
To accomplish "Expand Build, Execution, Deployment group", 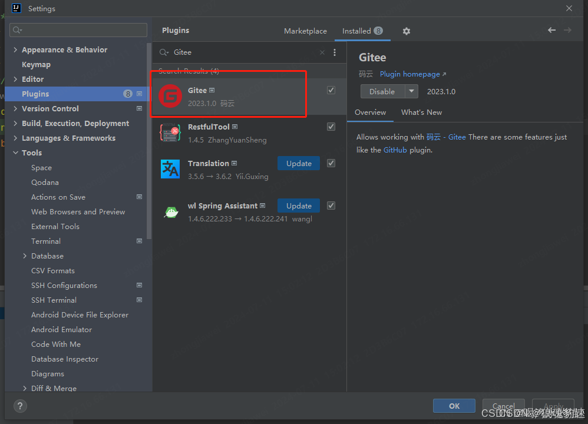I will pyautogui.click(x=15, y=123).
